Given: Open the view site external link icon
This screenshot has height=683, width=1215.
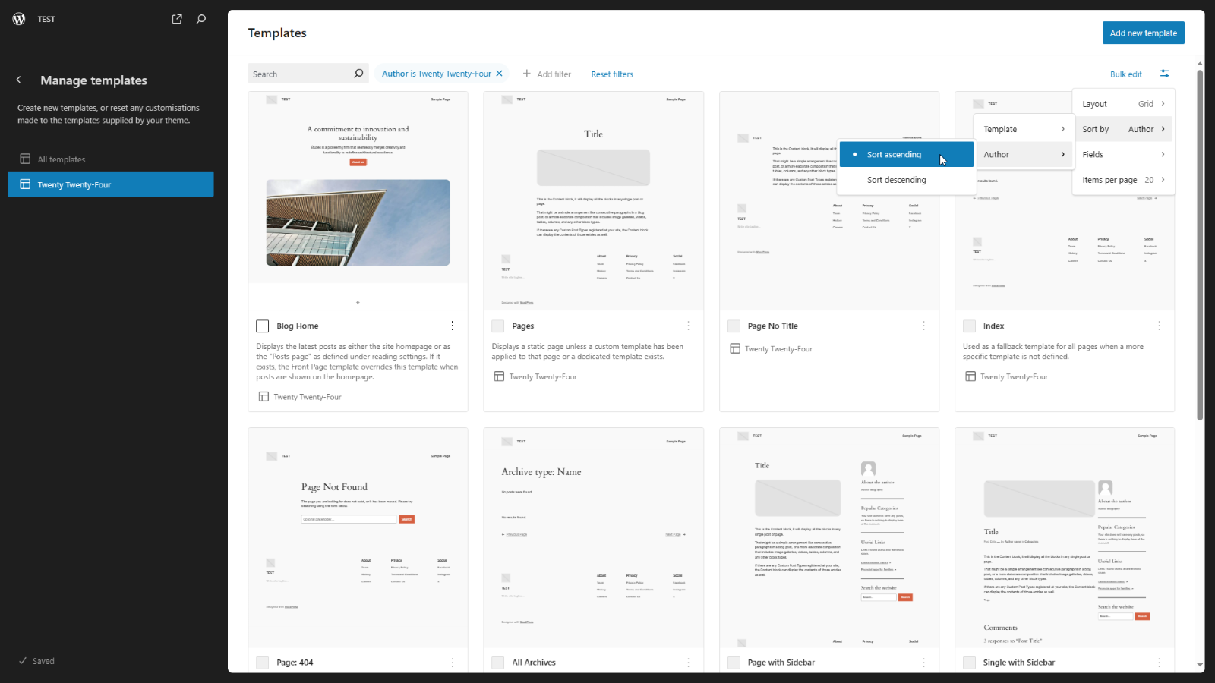Looking at the screenshot, I should pos(177,19).
